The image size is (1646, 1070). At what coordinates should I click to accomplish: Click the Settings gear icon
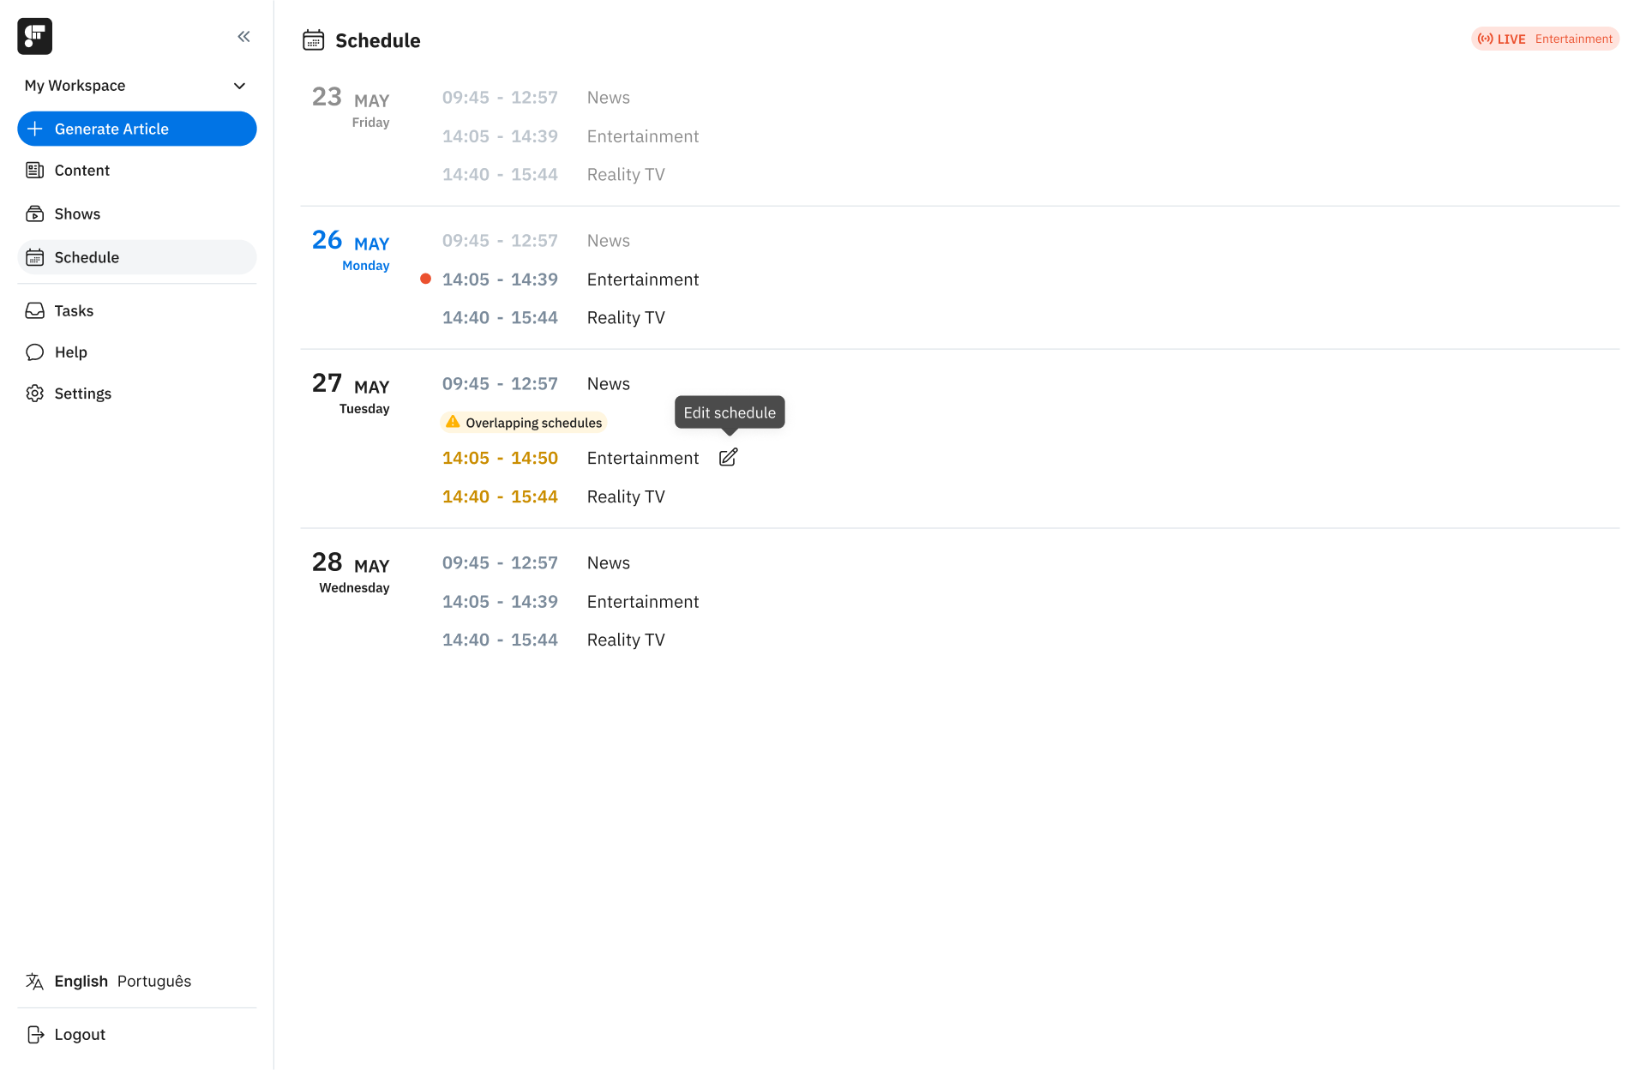coord(35,394)
